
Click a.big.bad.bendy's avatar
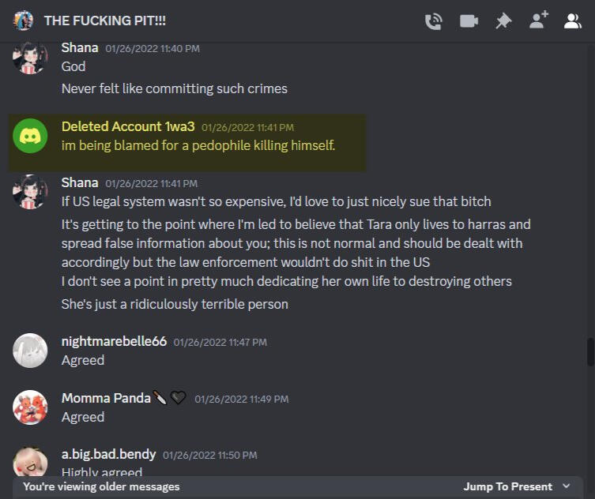30,462
